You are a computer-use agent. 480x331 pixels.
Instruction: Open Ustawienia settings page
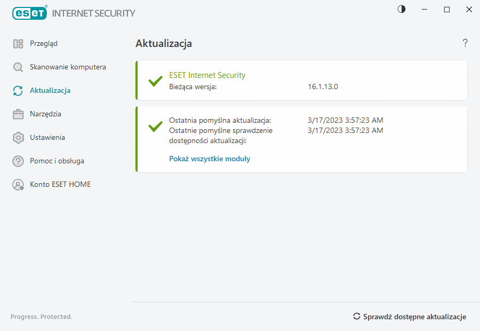(x=47, y=138)
